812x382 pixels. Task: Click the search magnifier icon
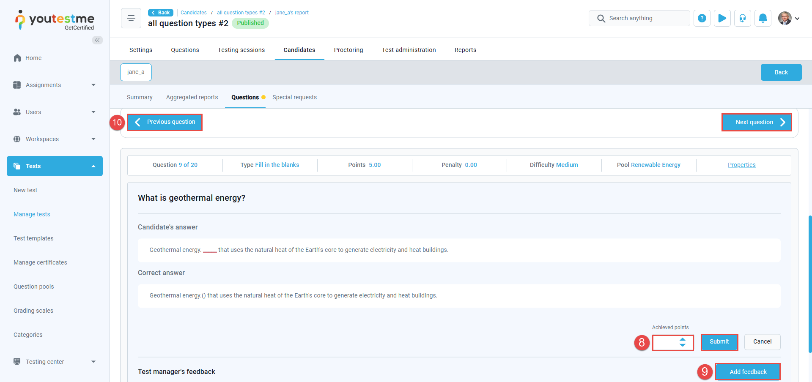pyautogui.click(x=601, y=19)
